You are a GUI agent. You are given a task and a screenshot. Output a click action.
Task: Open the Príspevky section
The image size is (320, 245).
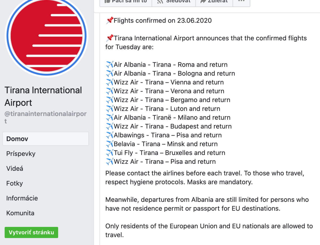click(x=21, y=154)
